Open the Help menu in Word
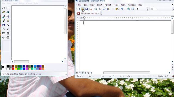This screenshot has height=97, width=174. 140,5
